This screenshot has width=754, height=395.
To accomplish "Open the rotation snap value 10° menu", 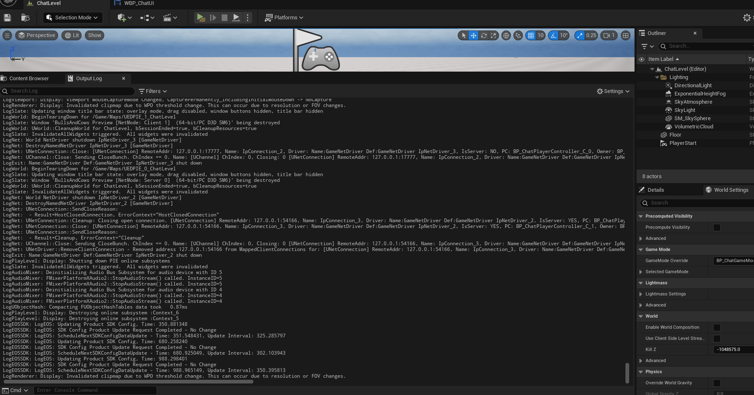I will point(564,35).
